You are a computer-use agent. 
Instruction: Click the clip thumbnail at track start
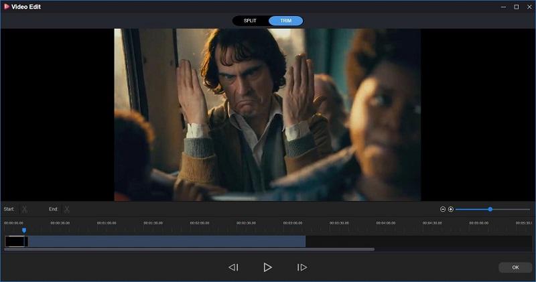click(x=16, y=241)
